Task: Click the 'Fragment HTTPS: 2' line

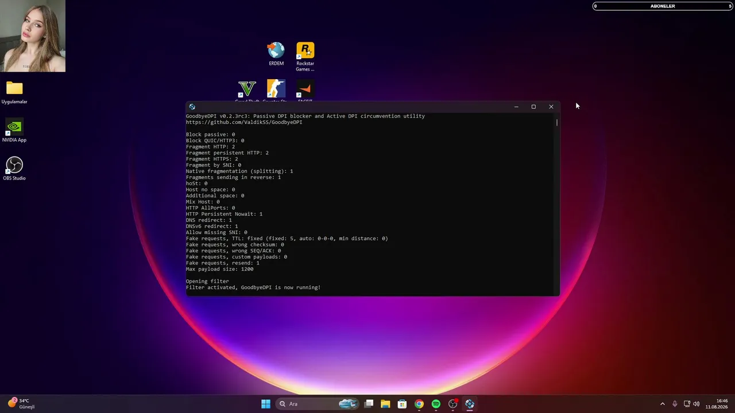Action: click(x=212, y=159)
